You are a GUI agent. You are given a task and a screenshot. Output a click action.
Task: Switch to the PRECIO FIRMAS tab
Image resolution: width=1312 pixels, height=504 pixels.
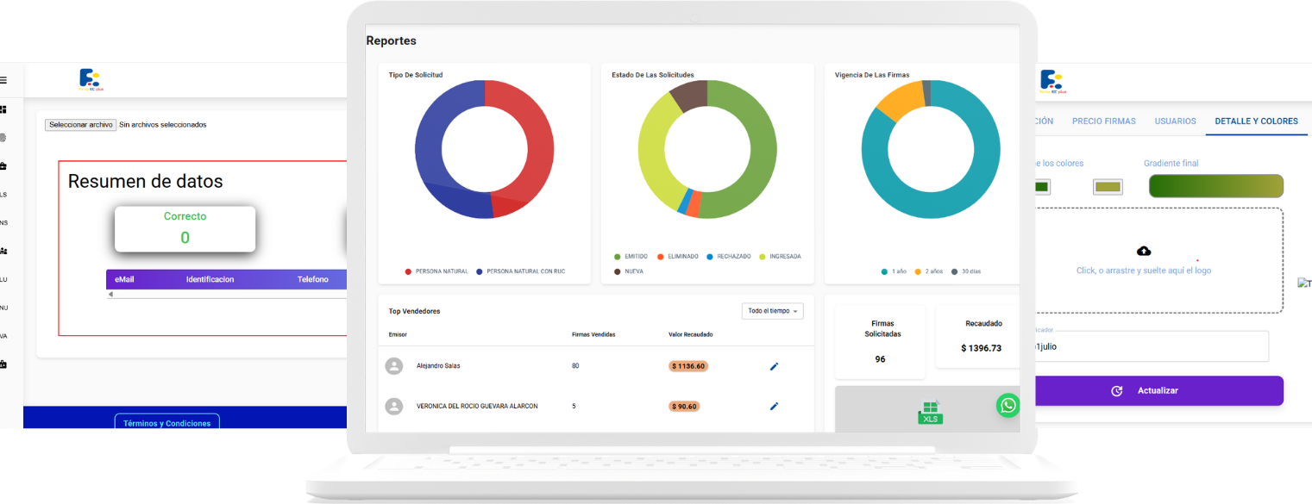click(x=1103, y=121)
